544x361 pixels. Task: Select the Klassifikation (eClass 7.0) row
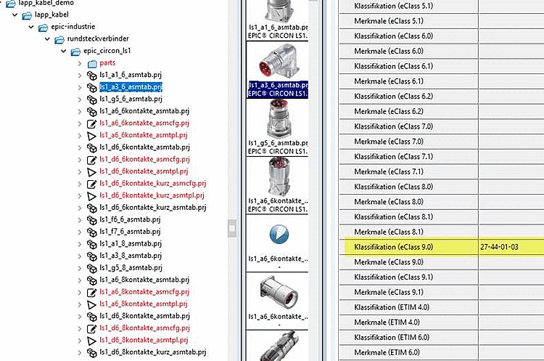(441, 127)
